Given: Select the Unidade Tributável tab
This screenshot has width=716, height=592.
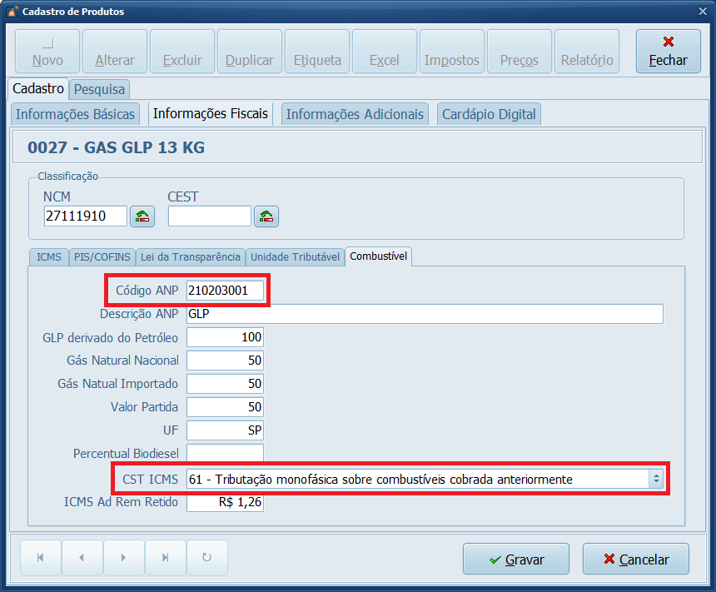Looking at the screenshot, I should [x=296, y=257].
